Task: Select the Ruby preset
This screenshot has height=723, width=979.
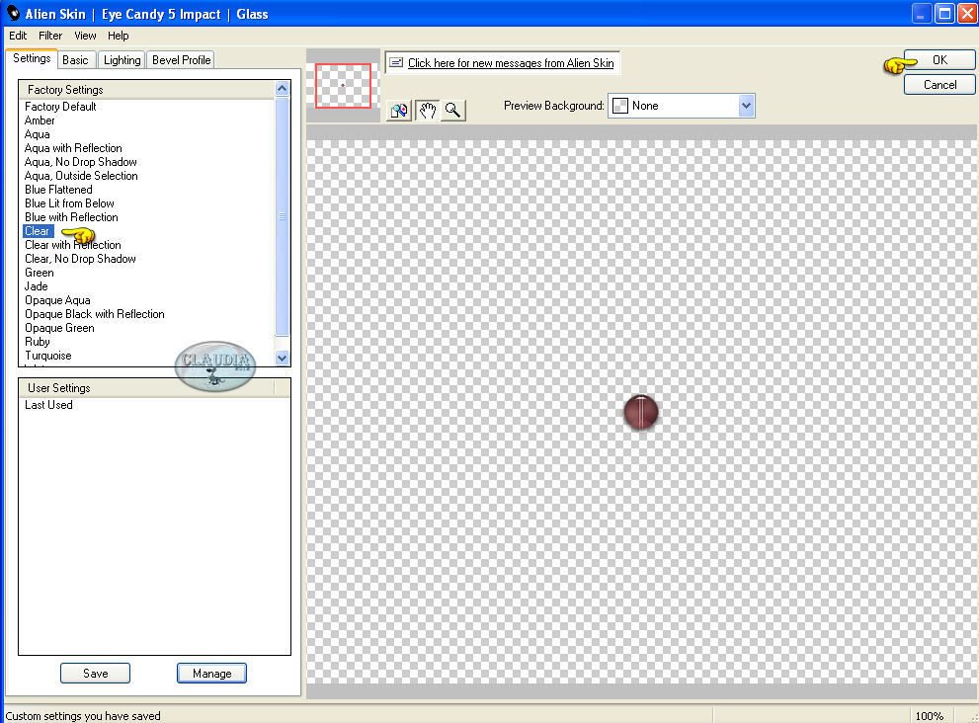Action: click(37, 342)
